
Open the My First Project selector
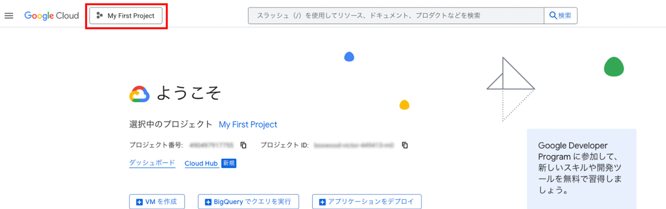(x=126, y=16)
